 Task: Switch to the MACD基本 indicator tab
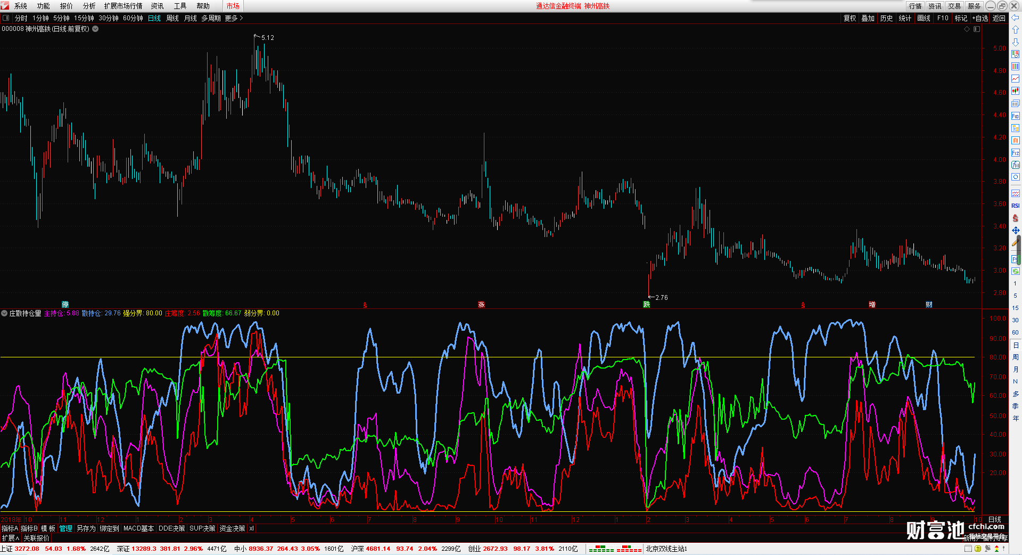[x=138, y=528]
